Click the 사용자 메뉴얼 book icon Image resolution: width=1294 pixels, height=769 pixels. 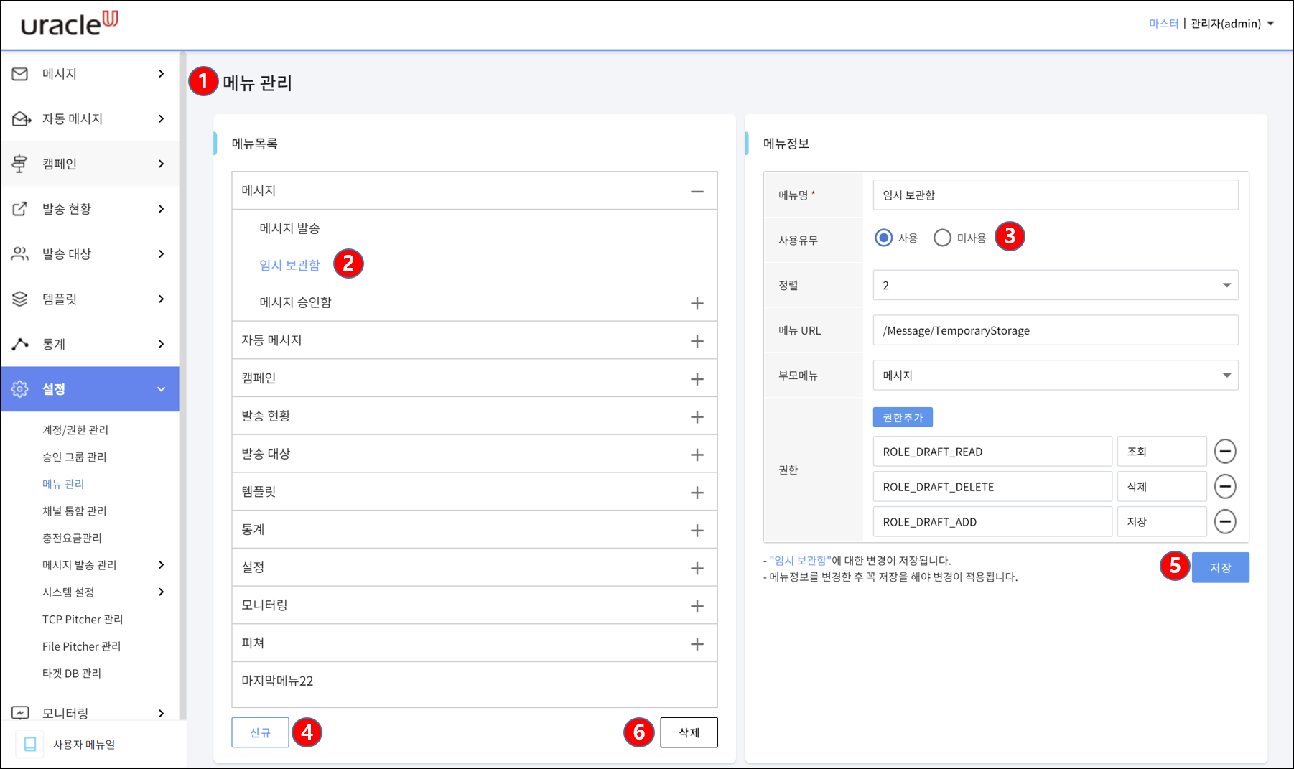coord(30,744)
